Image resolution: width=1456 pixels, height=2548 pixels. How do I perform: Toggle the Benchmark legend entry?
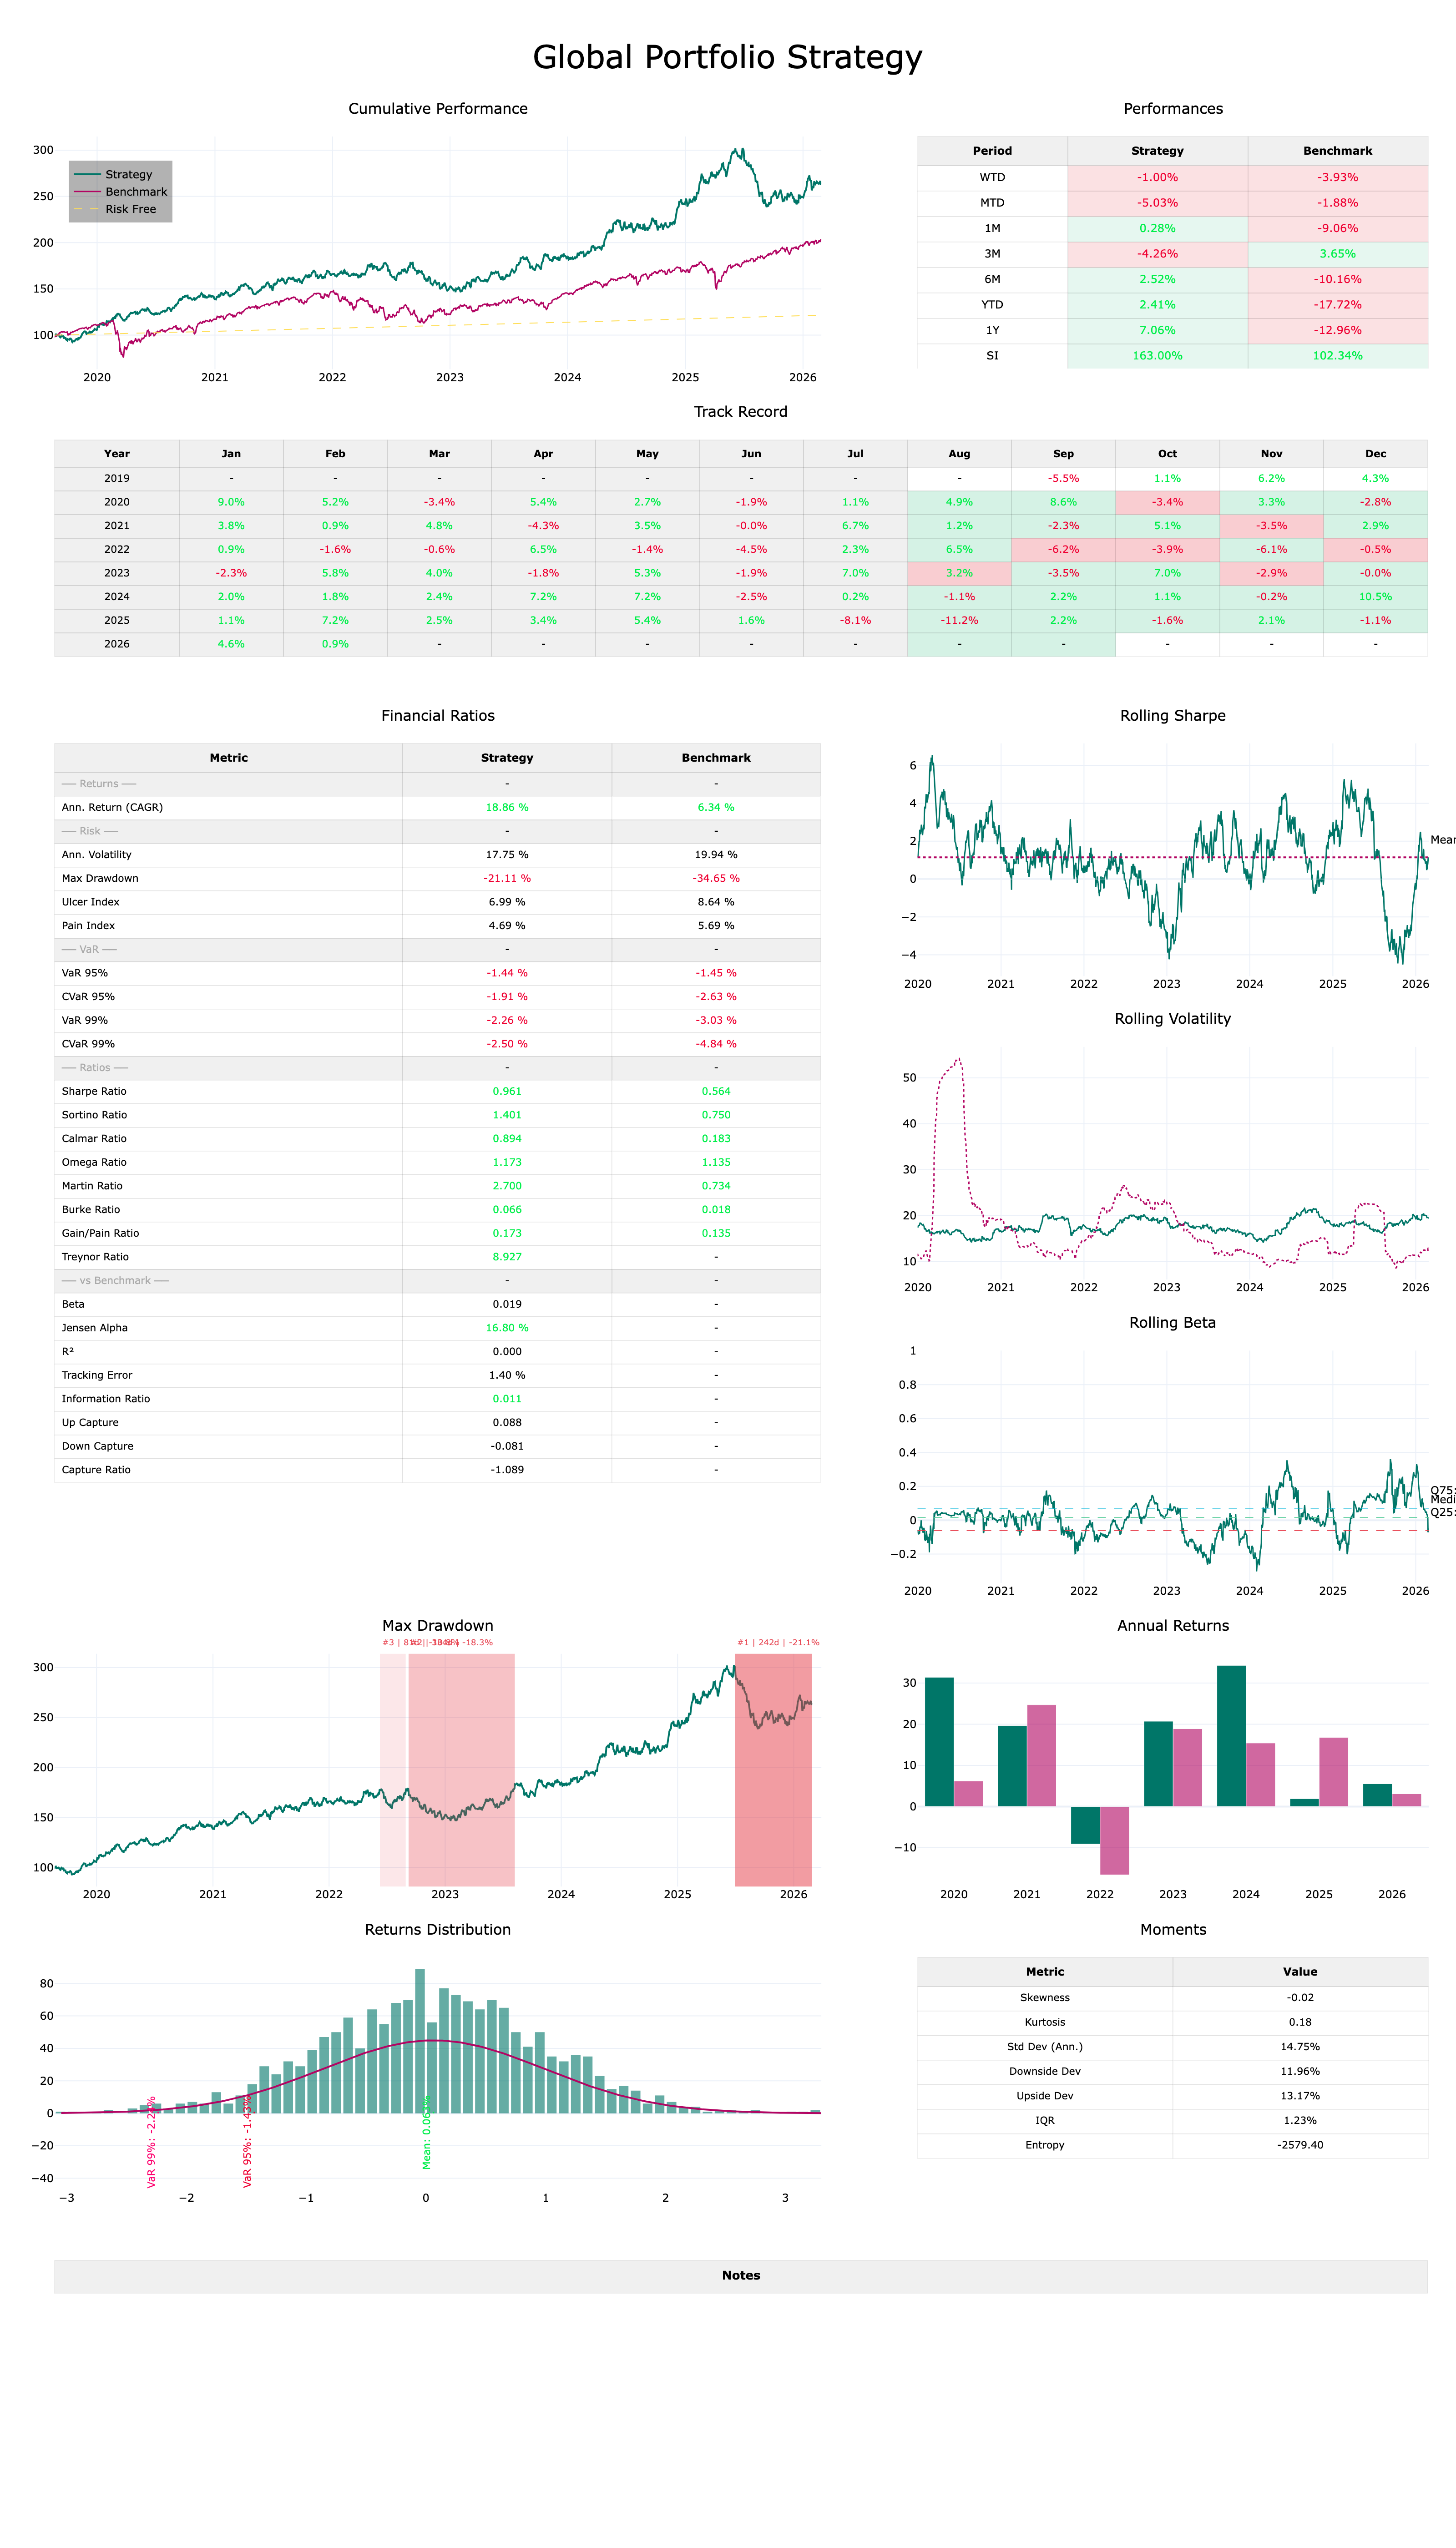[136, 192]
